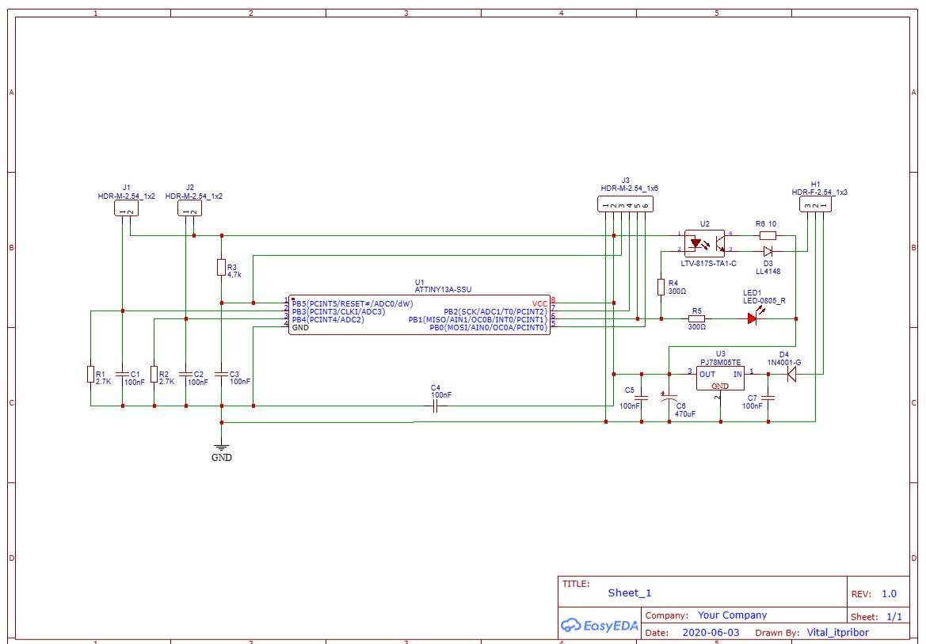This screenshot has width=926, height=644.
Task: Click the Vital_itpribor drawn-by name
Action: 836,632
